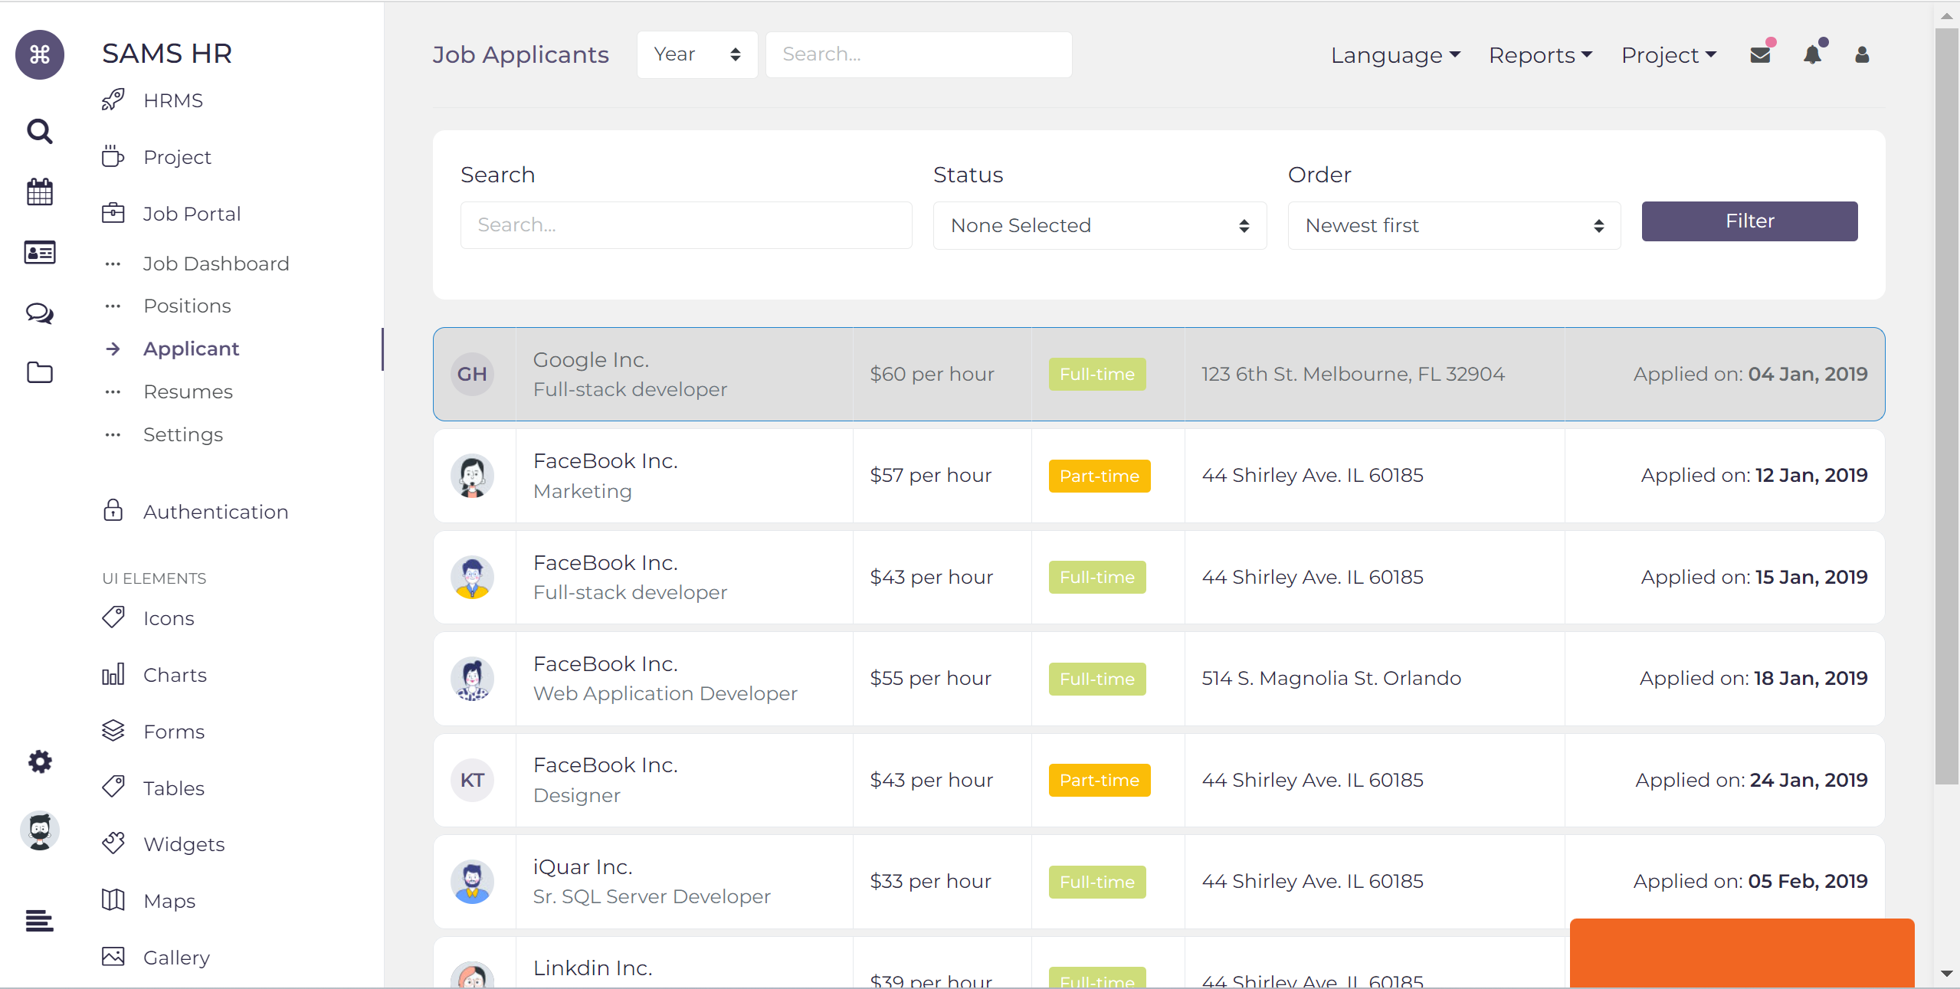The width and height of the screenshot is (1960, 989).
Task: Click the Job Portal briefcase icon
Action: point(113,213)
